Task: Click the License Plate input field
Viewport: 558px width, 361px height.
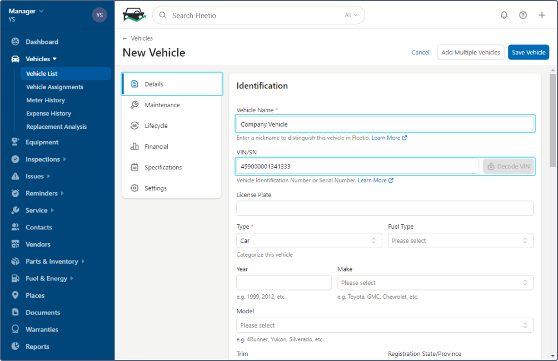Action: (x=385, y=208)
